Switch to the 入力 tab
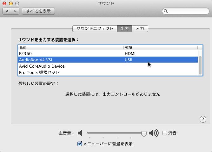The width and height of the screenshot is (212, 152). point(140,28)
